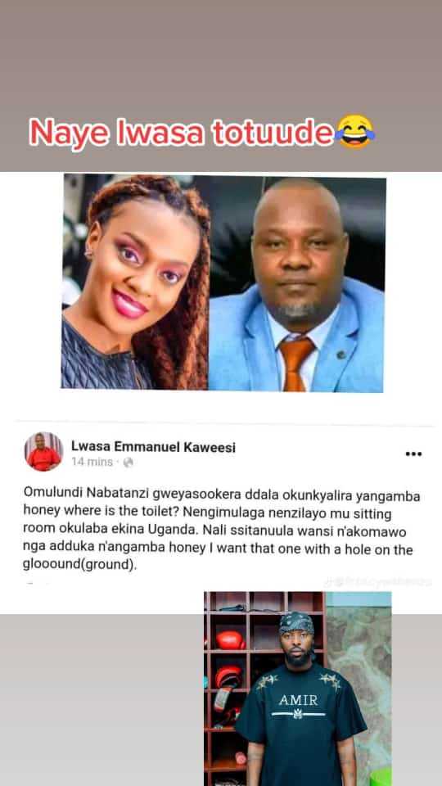Click the red boxing glove on the shelf
This screenshot has width=442, height=786.
[231, 640]
